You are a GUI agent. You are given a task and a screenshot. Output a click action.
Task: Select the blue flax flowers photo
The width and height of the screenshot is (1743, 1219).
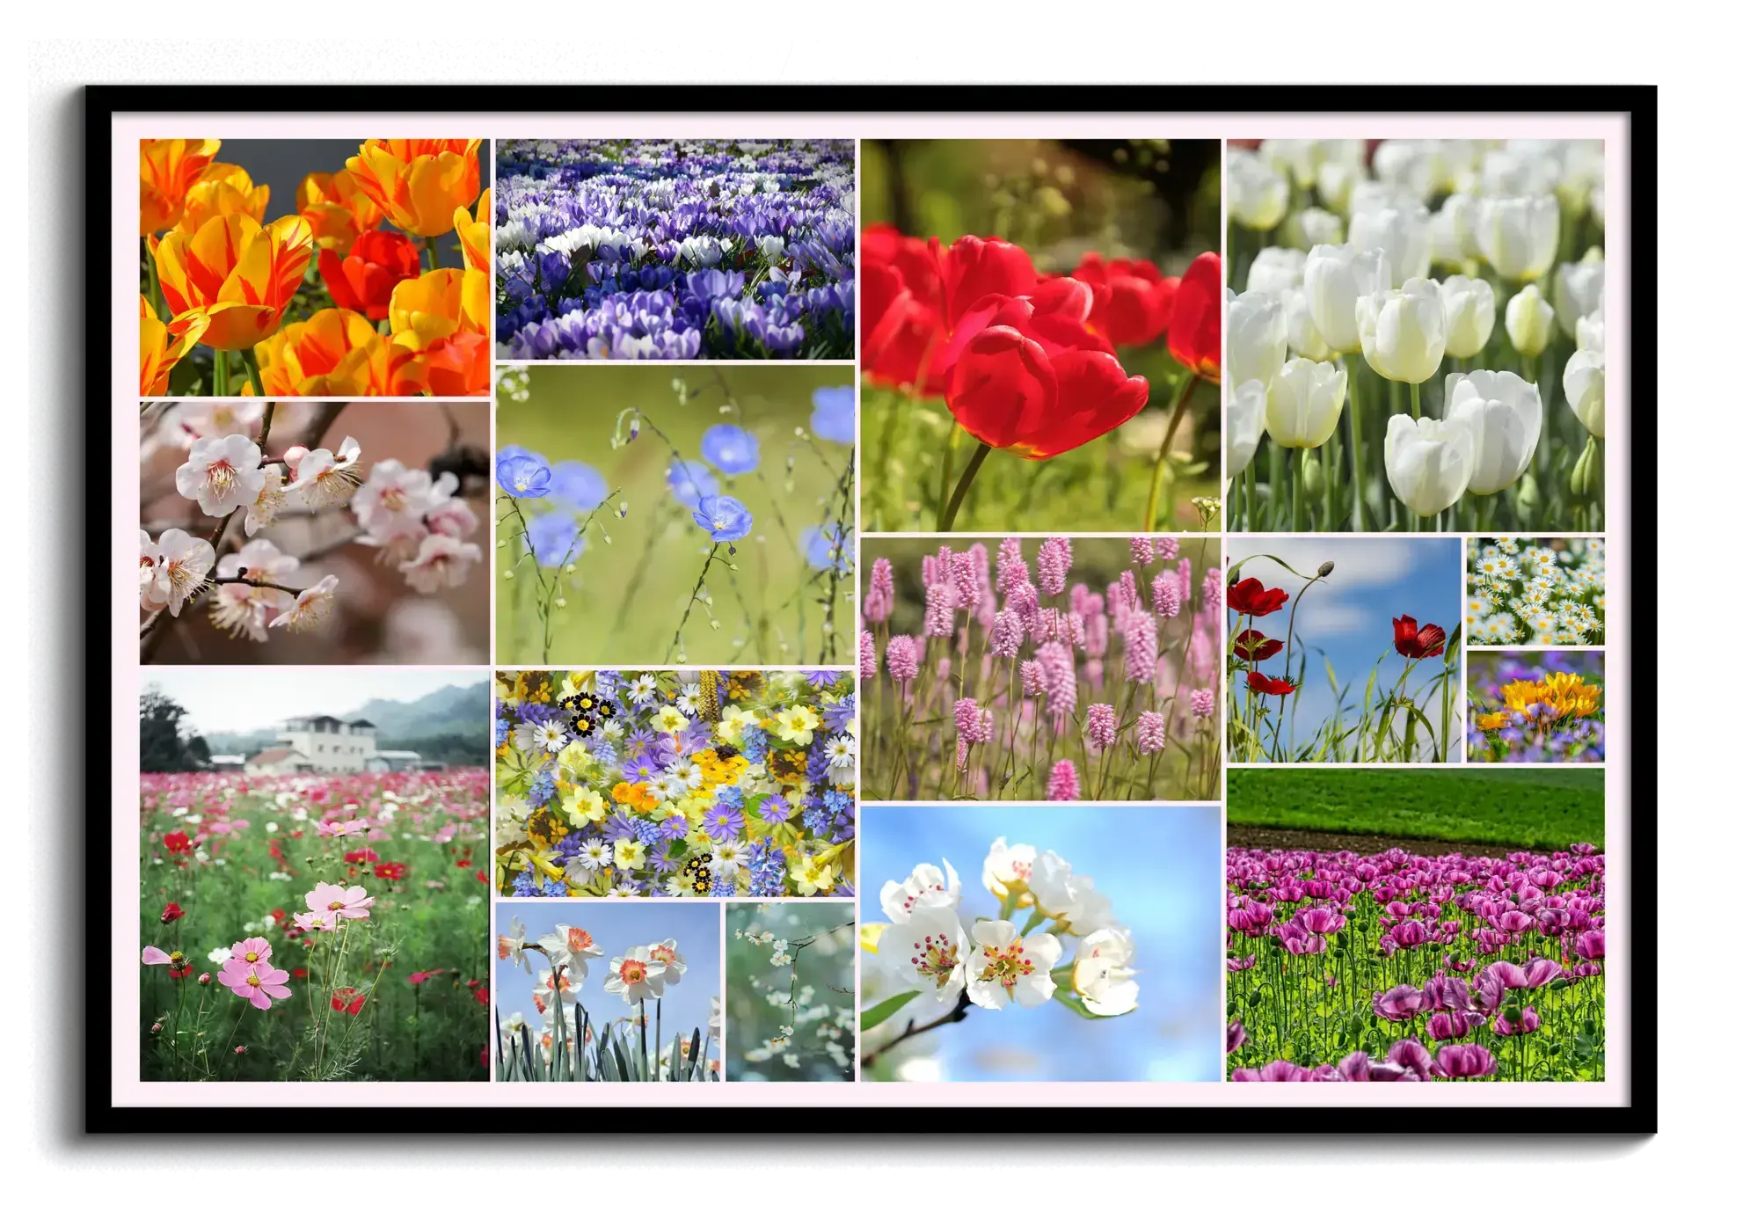[675, 515]
